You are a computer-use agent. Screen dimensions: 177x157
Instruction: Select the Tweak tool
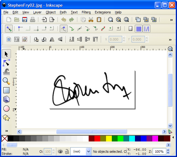pos(6,72)
